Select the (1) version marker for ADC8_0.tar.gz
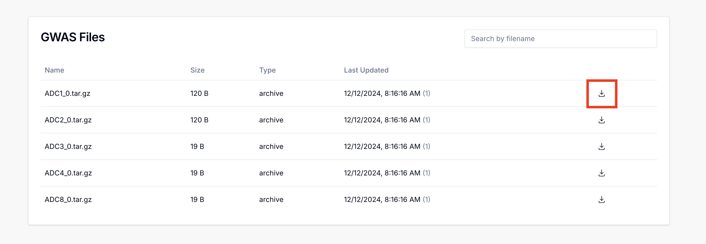The image size is (706, 244). point(426,200)
